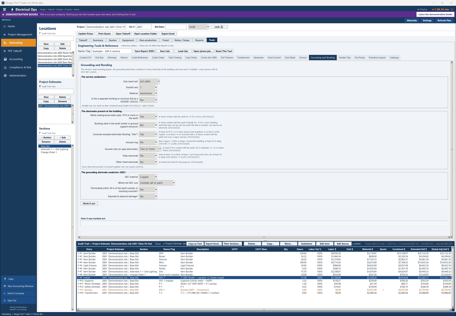The image size is (456, 316).
Task: Click Save Report (PDF) button
Action: [x=145, y=51]
